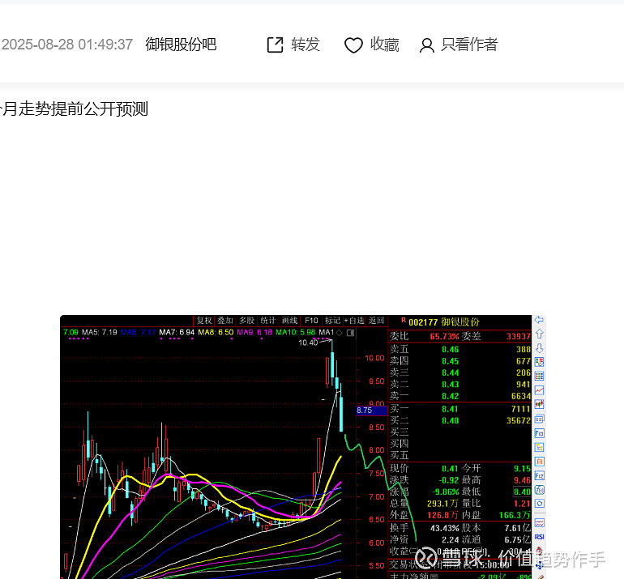Open the fx formula icon
This screenshot has height=579, width=624.
[x=539, y=490]
